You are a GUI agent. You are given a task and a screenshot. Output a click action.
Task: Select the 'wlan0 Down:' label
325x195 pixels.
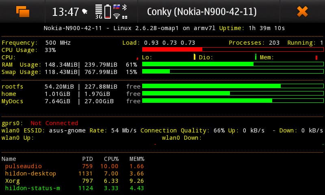coord(182,138)
